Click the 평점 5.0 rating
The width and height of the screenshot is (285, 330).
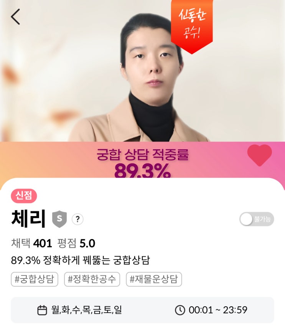[x=76, y=243]
